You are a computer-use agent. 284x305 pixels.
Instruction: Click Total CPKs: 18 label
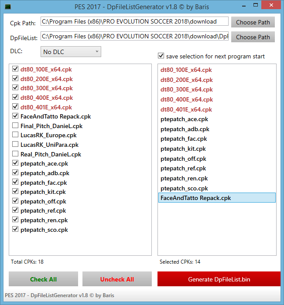[27, 261]
